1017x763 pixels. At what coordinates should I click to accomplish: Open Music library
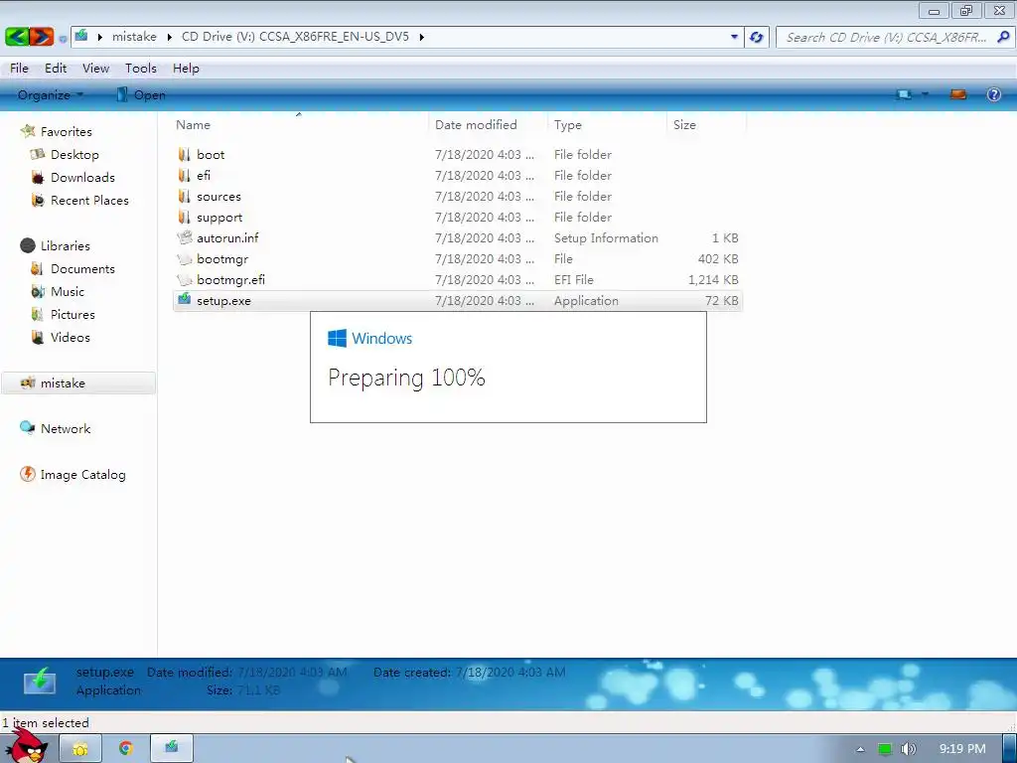pyautogui.click(x=58, y=292)
